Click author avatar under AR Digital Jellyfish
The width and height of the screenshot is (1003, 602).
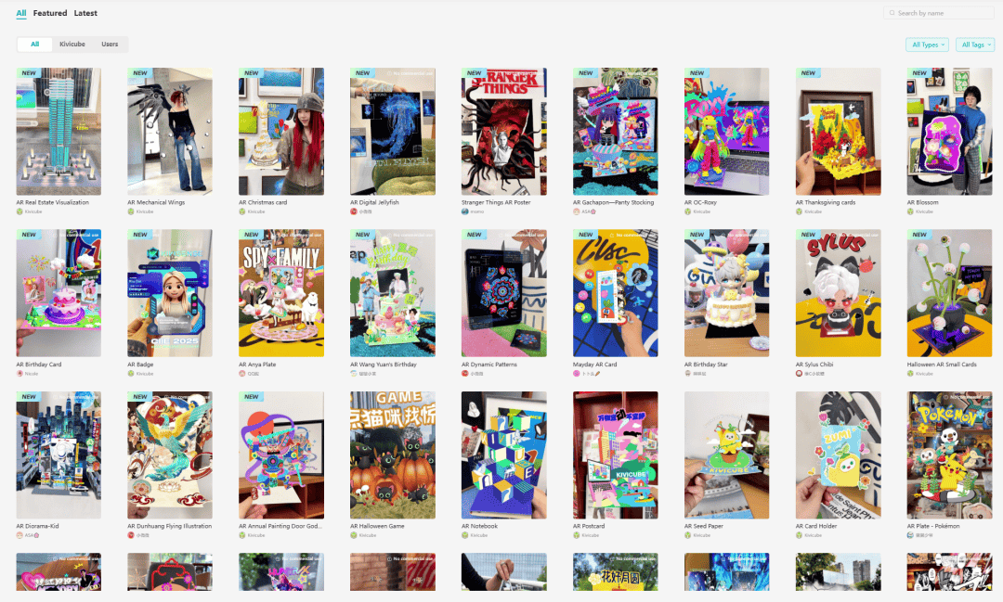point(353,211)
